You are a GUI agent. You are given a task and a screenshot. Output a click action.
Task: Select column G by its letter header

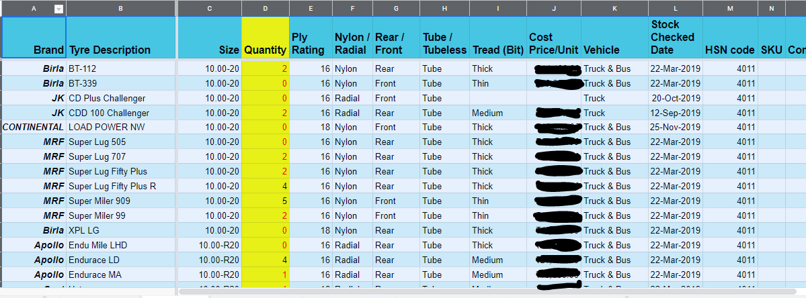coord(397,8)
